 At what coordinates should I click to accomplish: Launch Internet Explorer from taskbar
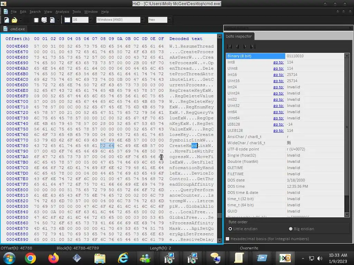pyautogui.click(x=123, y=258)
